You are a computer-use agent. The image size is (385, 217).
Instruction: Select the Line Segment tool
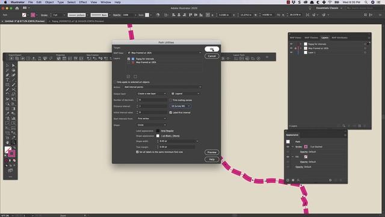pos(13,80)
